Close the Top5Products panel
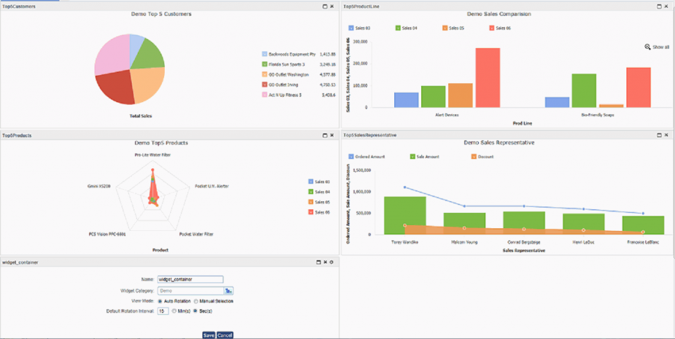This screenshot has height=339, width=675. (332, 135)
